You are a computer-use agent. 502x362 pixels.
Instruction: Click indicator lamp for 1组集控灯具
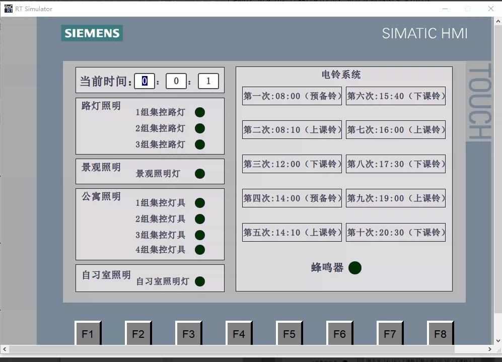click(200, 203)
